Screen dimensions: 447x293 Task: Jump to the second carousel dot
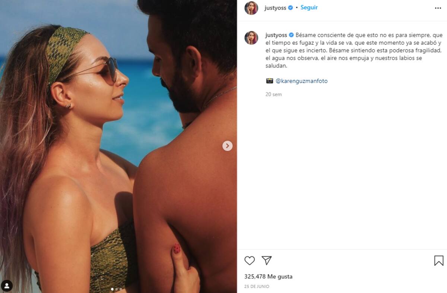pyautogui.click(x=116, y=289)
